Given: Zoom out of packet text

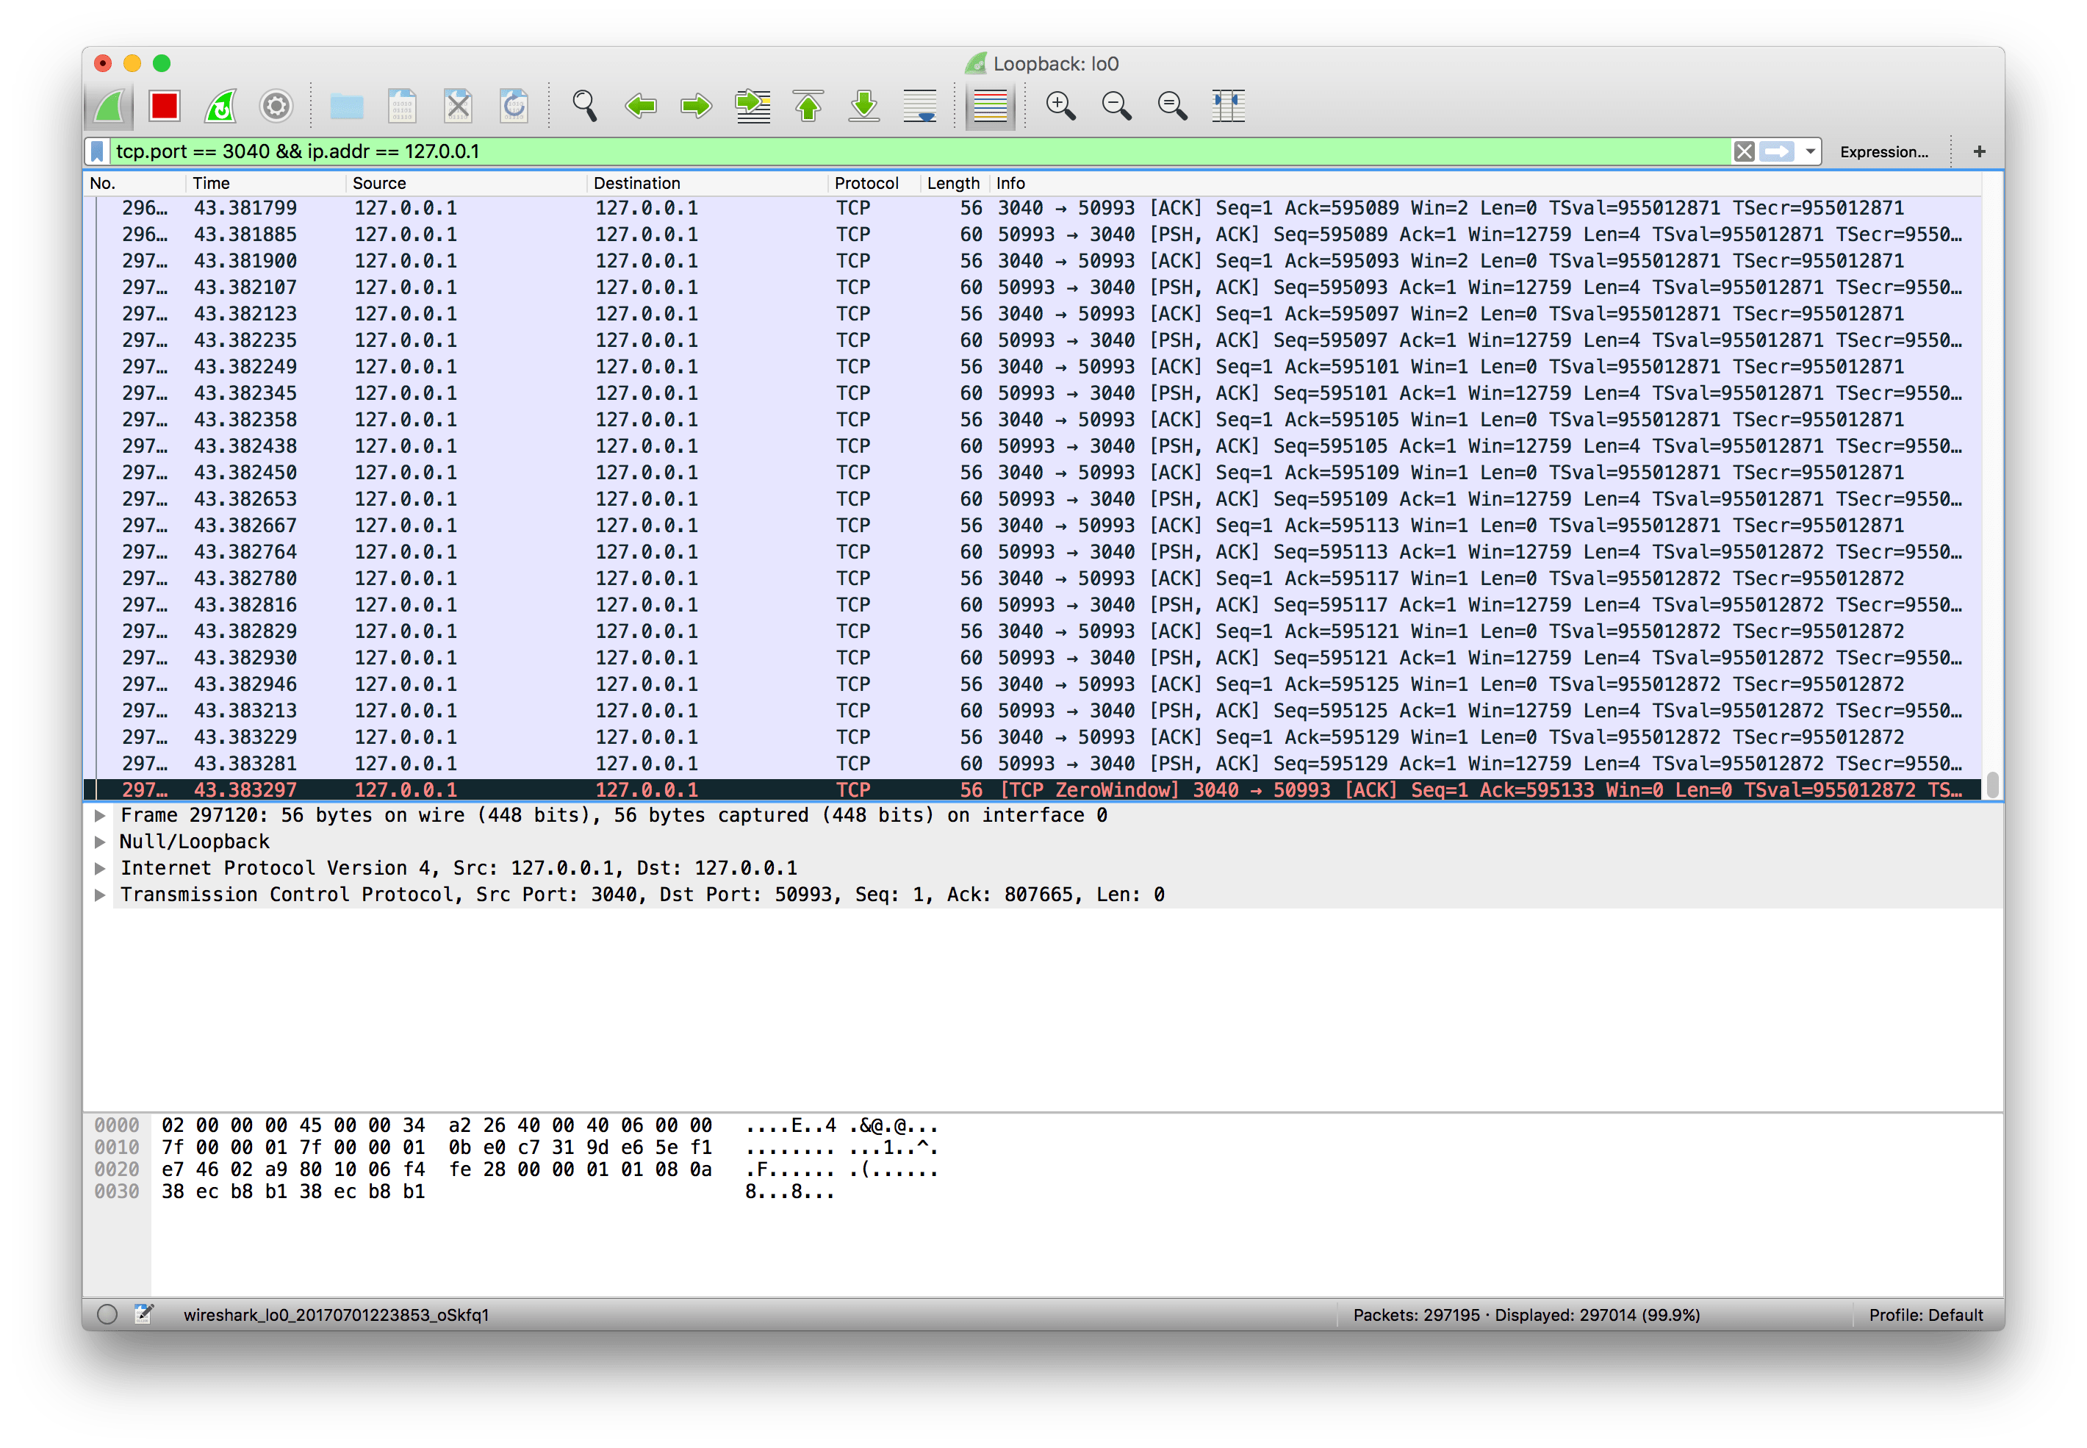Looking at the screenshot, I should tap(1116, 106).
